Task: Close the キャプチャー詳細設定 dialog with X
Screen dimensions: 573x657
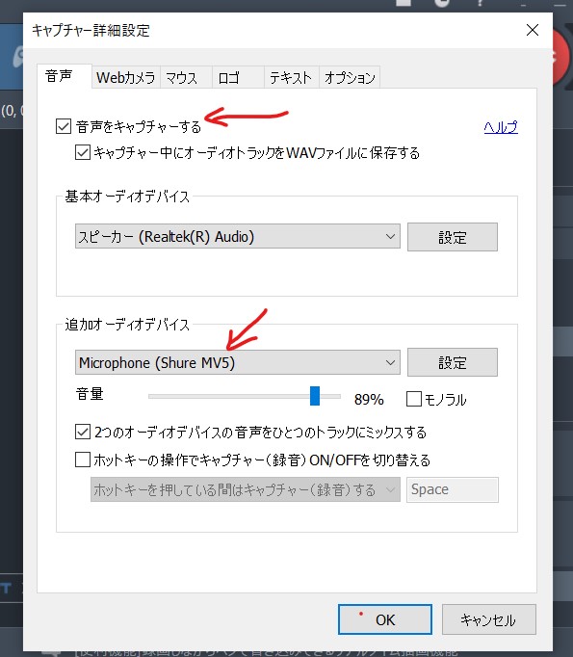Action: point(532,30)
